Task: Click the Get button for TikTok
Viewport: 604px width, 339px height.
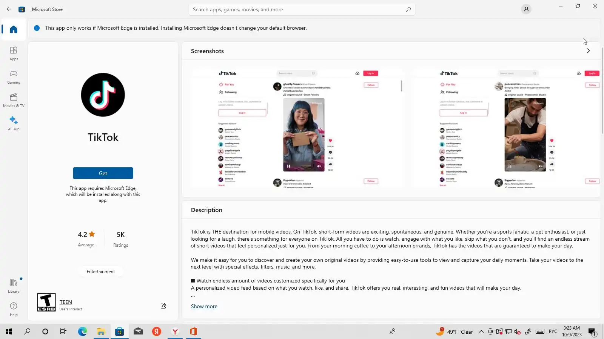Action: [x=103, y=173]
